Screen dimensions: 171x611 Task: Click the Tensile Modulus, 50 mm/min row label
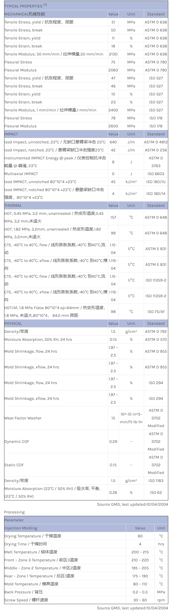54,54
